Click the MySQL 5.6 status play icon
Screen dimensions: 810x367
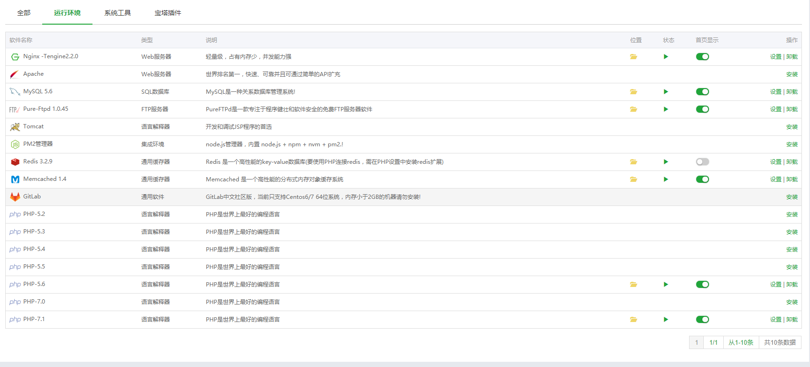click(x=666, y=92)
